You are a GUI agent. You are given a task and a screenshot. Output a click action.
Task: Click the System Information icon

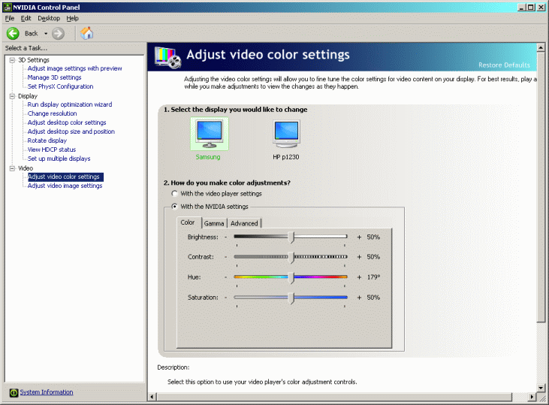[14, 393]
